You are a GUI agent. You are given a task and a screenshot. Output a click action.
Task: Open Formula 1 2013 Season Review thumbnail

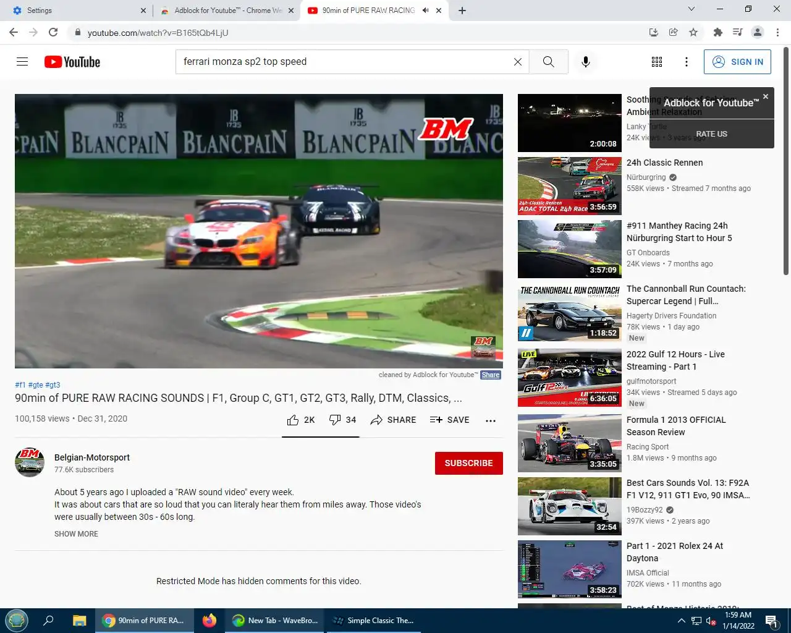pyautogui.click(x=570, y=443)
